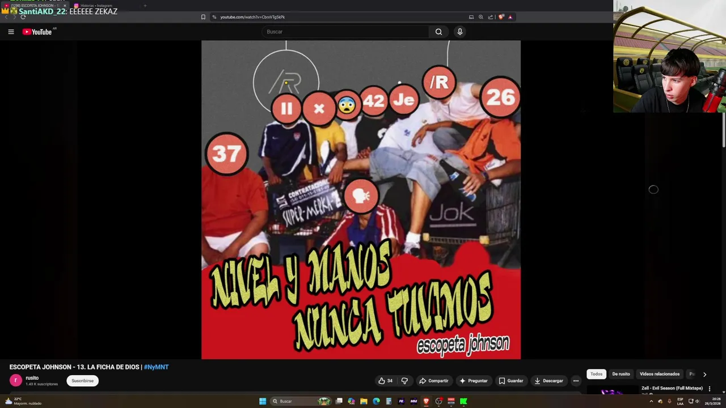Open Microsoft Edge from the taskbar
726x408 pixels.
[376, 401]
